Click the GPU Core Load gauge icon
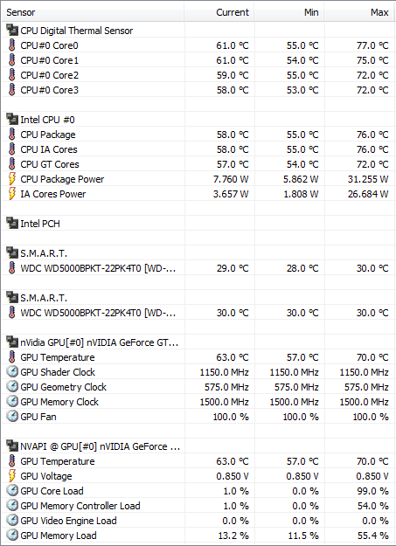This screenshot has height=546, width=396. [12, 491]
